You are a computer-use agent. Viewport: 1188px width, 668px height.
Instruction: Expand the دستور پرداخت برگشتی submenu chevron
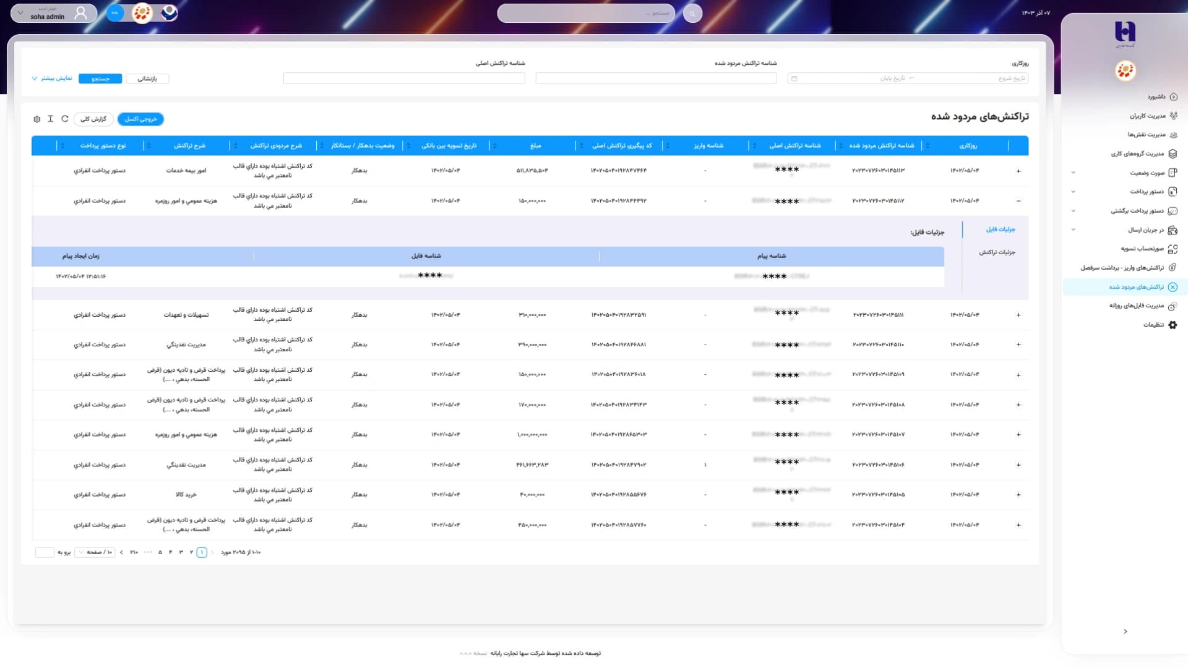(1074, 211)
